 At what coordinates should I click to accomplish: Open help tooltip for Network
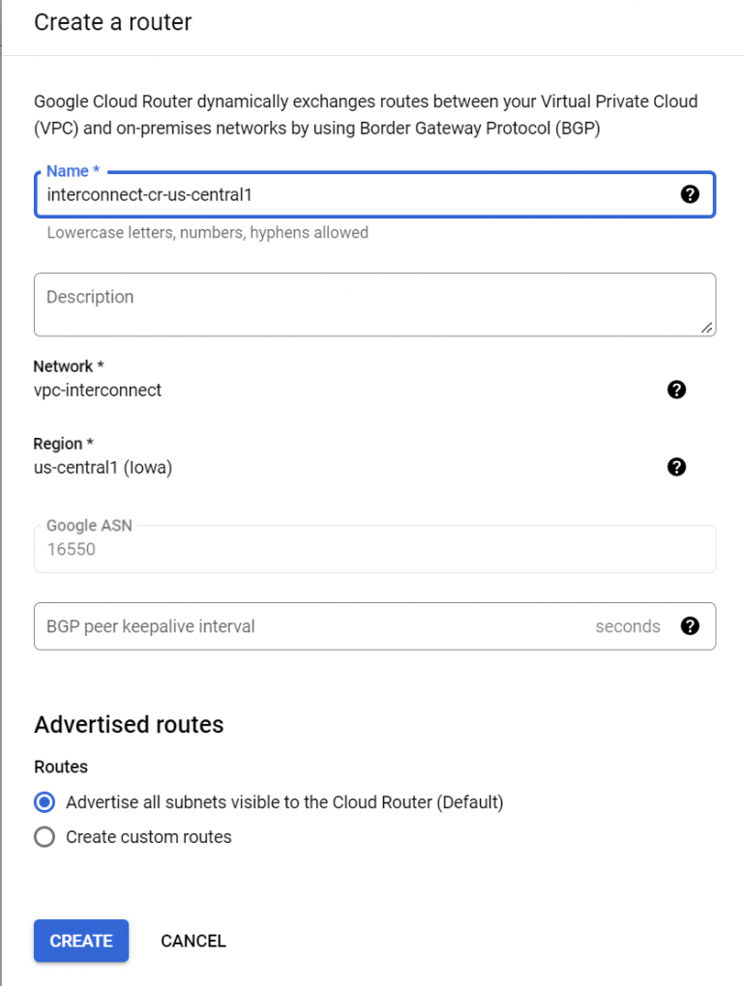point(676,391)
